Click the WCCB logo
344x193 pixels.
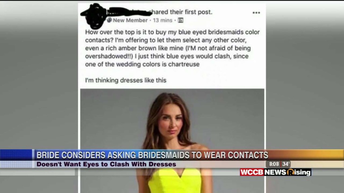pos(252,172)
